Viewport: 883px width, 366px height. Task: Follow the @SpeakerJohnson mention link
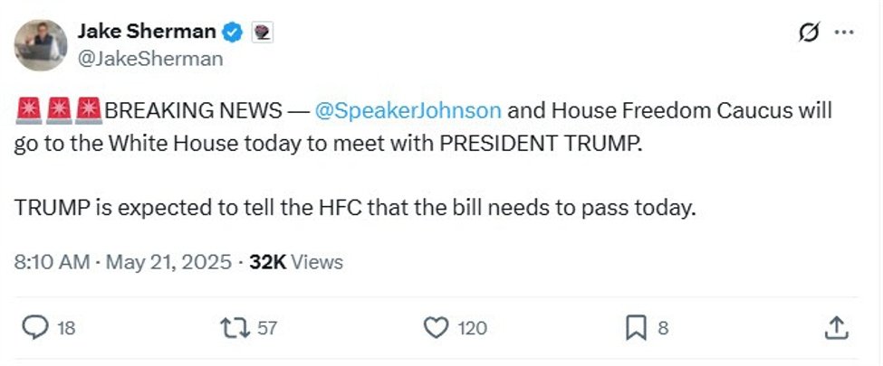pos(408,111)
